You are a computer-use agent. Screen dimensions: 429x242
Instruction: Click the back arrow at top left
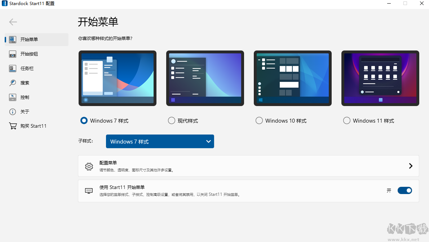point(13,22)
